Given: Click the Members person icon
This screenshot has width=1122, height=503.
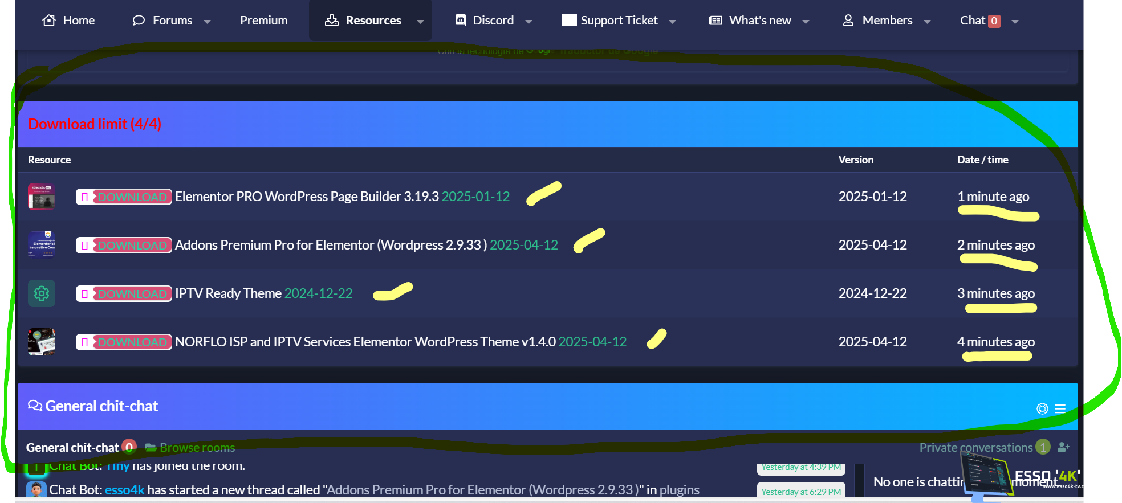Looking at the screenshot, I should [x=848, y=21].
